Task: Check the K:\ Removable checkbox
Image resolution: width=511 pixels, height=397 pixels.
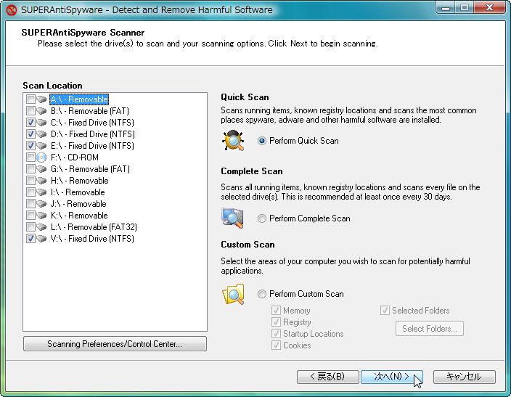Action: 30,216
